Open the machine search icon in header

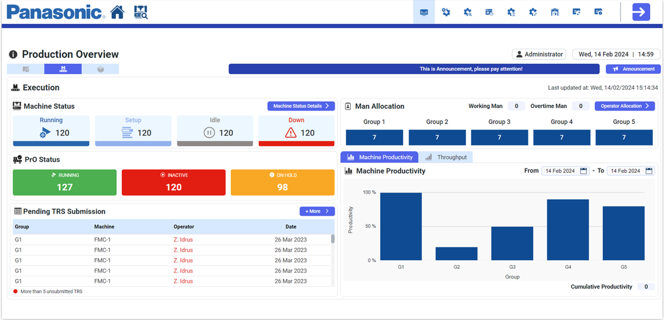click(x=141, y=12)
